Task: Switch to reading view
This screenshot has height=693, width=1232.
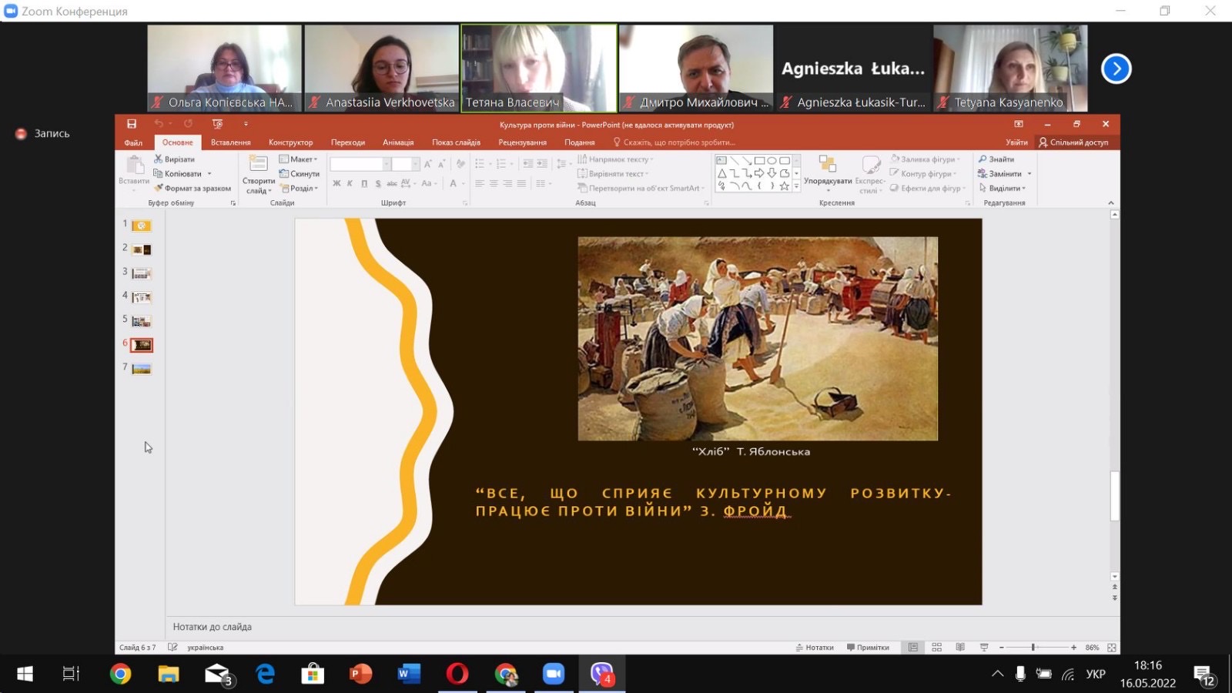Action: [960, 648]
